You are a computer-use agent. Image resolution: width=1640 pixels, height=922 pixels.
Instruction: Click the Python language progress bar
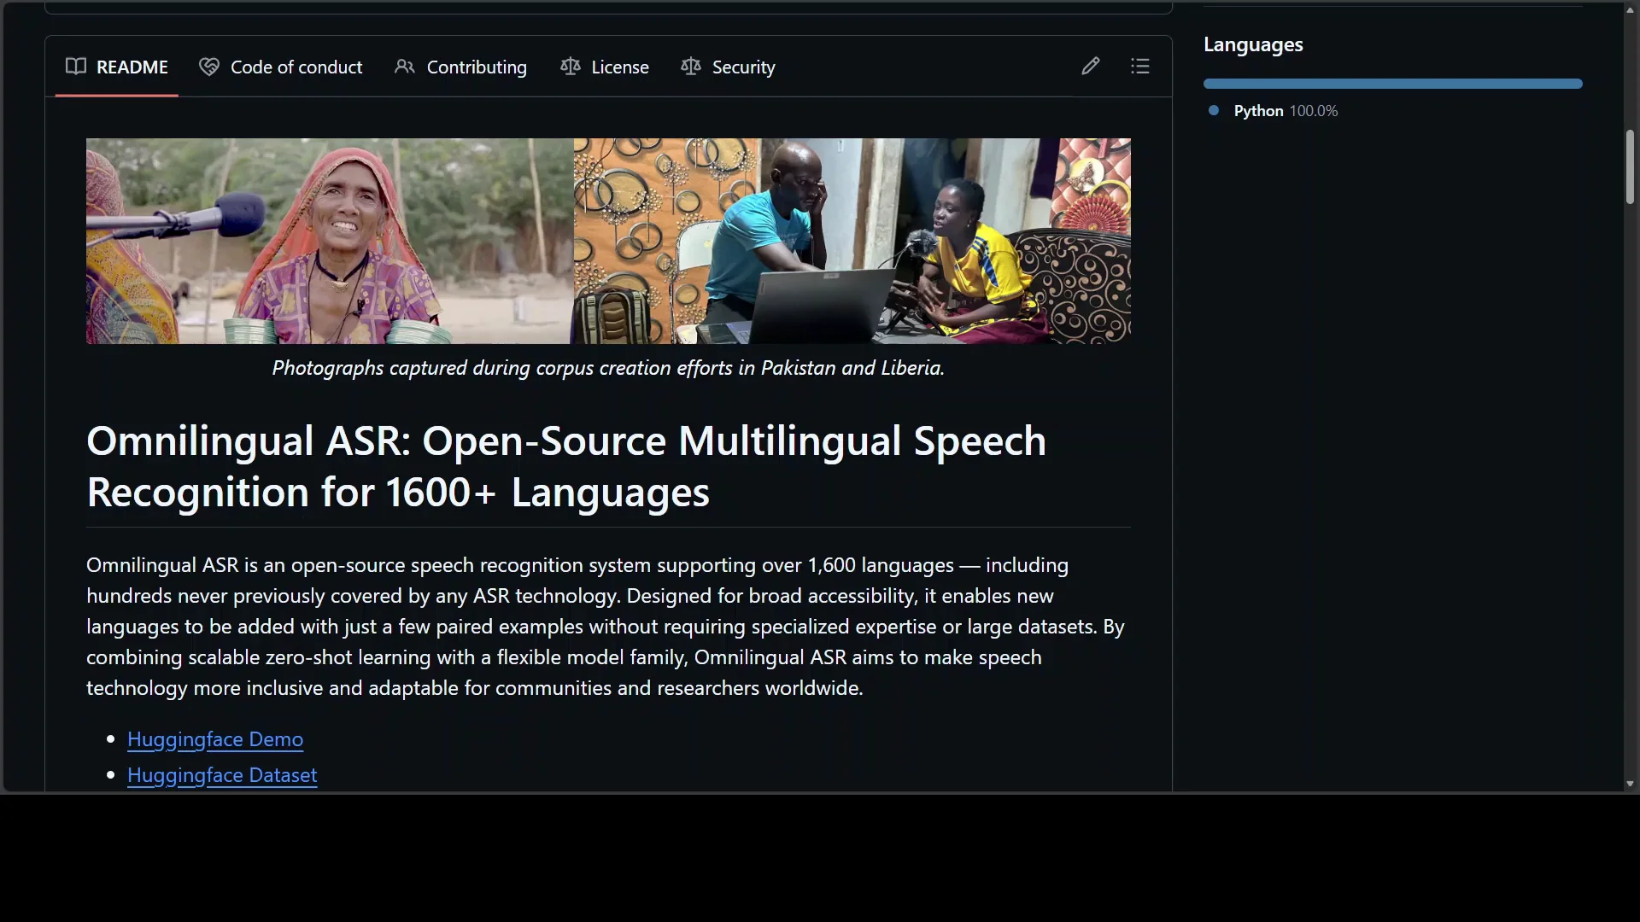pos(1392,83)
